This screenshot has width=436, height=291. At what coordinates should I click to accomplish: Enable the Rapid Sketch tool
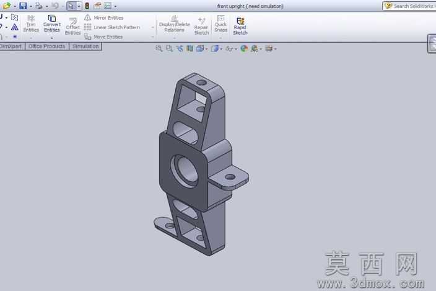[x=240, y=27]
